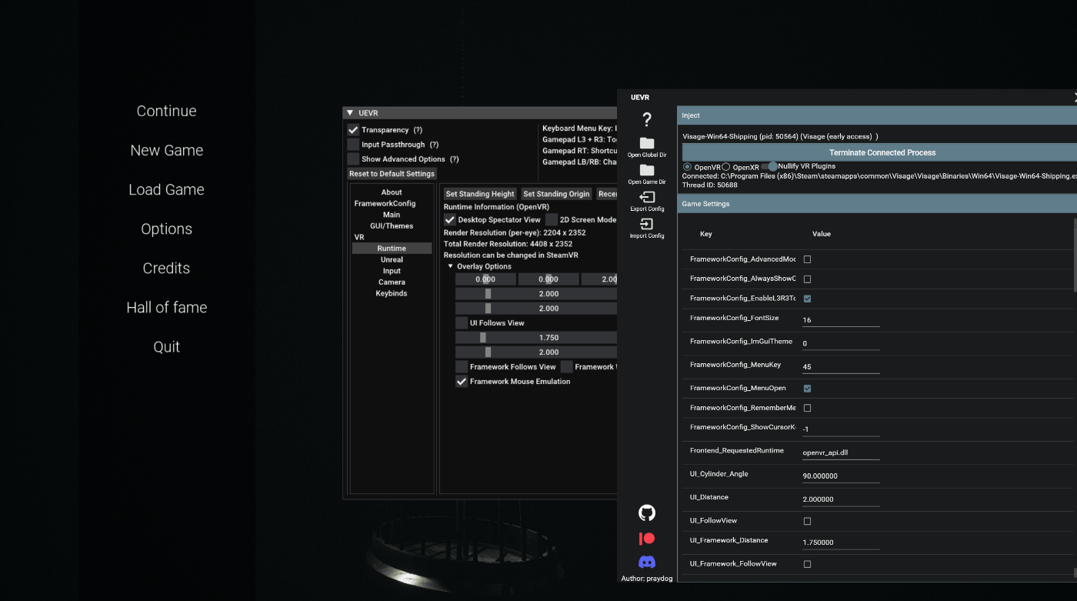Open the Input settings page
The height and width of the screenshot is (601, 1077).
click(392, 271)
